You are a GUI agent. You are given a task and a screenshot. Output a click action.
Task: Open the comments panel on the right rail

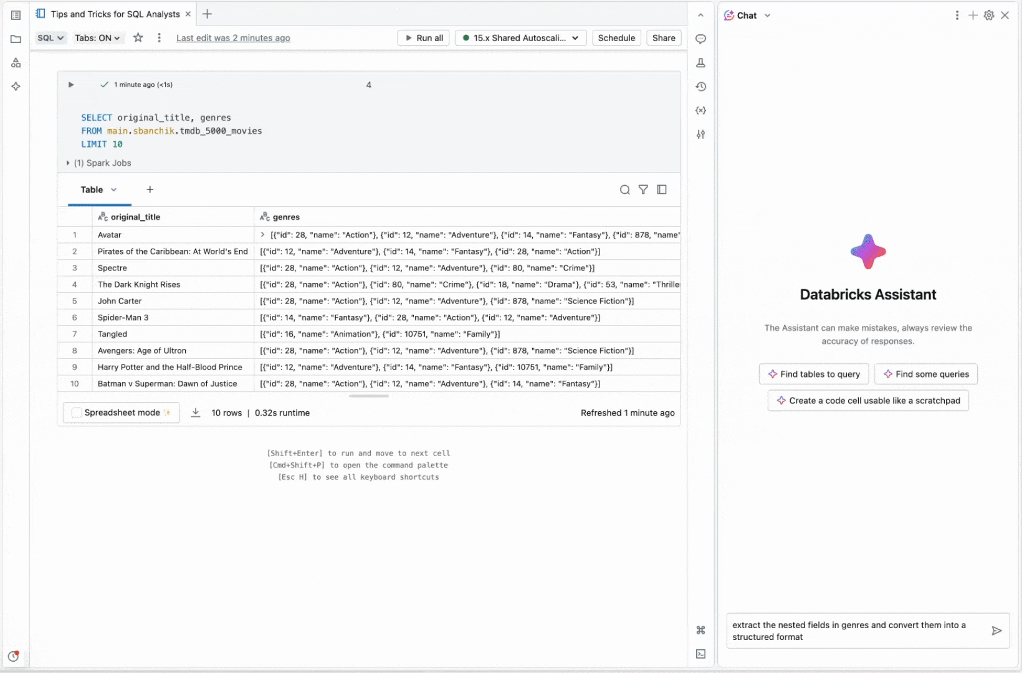tap(700, 39)
